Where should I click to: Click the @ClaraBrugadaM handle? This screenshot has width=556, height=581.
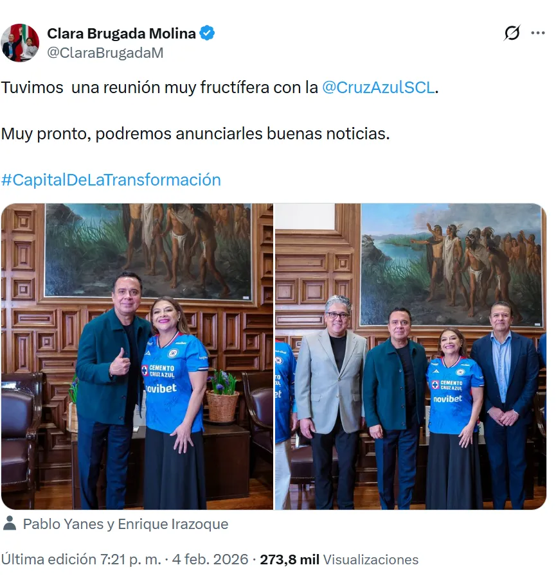(x=105, y=53)
